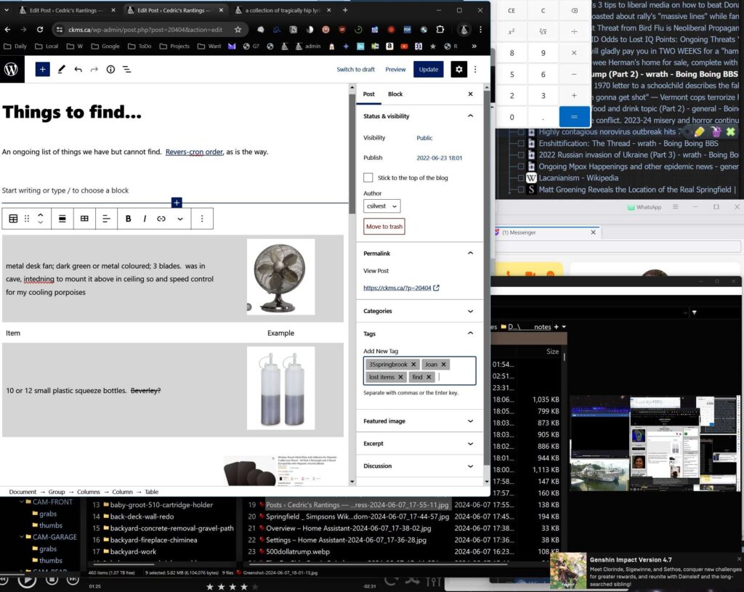The width and height of the screenshot is (744, 592).
Task: Click the Move to trash button
Action: click(384, 227)
